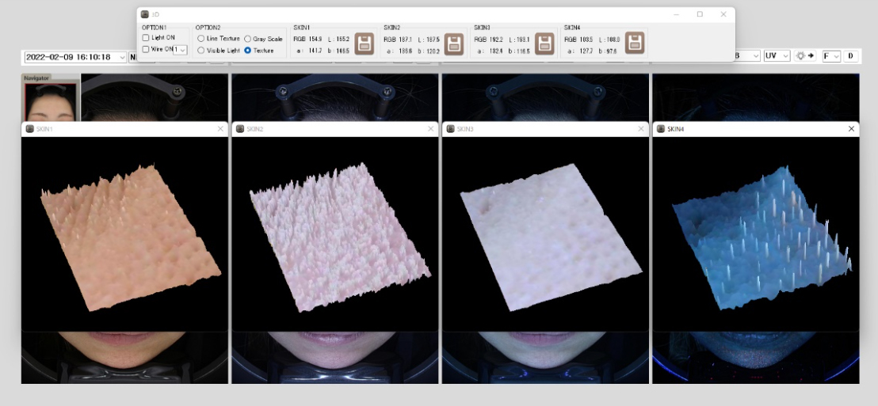Open the capture date-time dropdown
The width and height of the screenshot is (878, 406).
pos(121,57)
